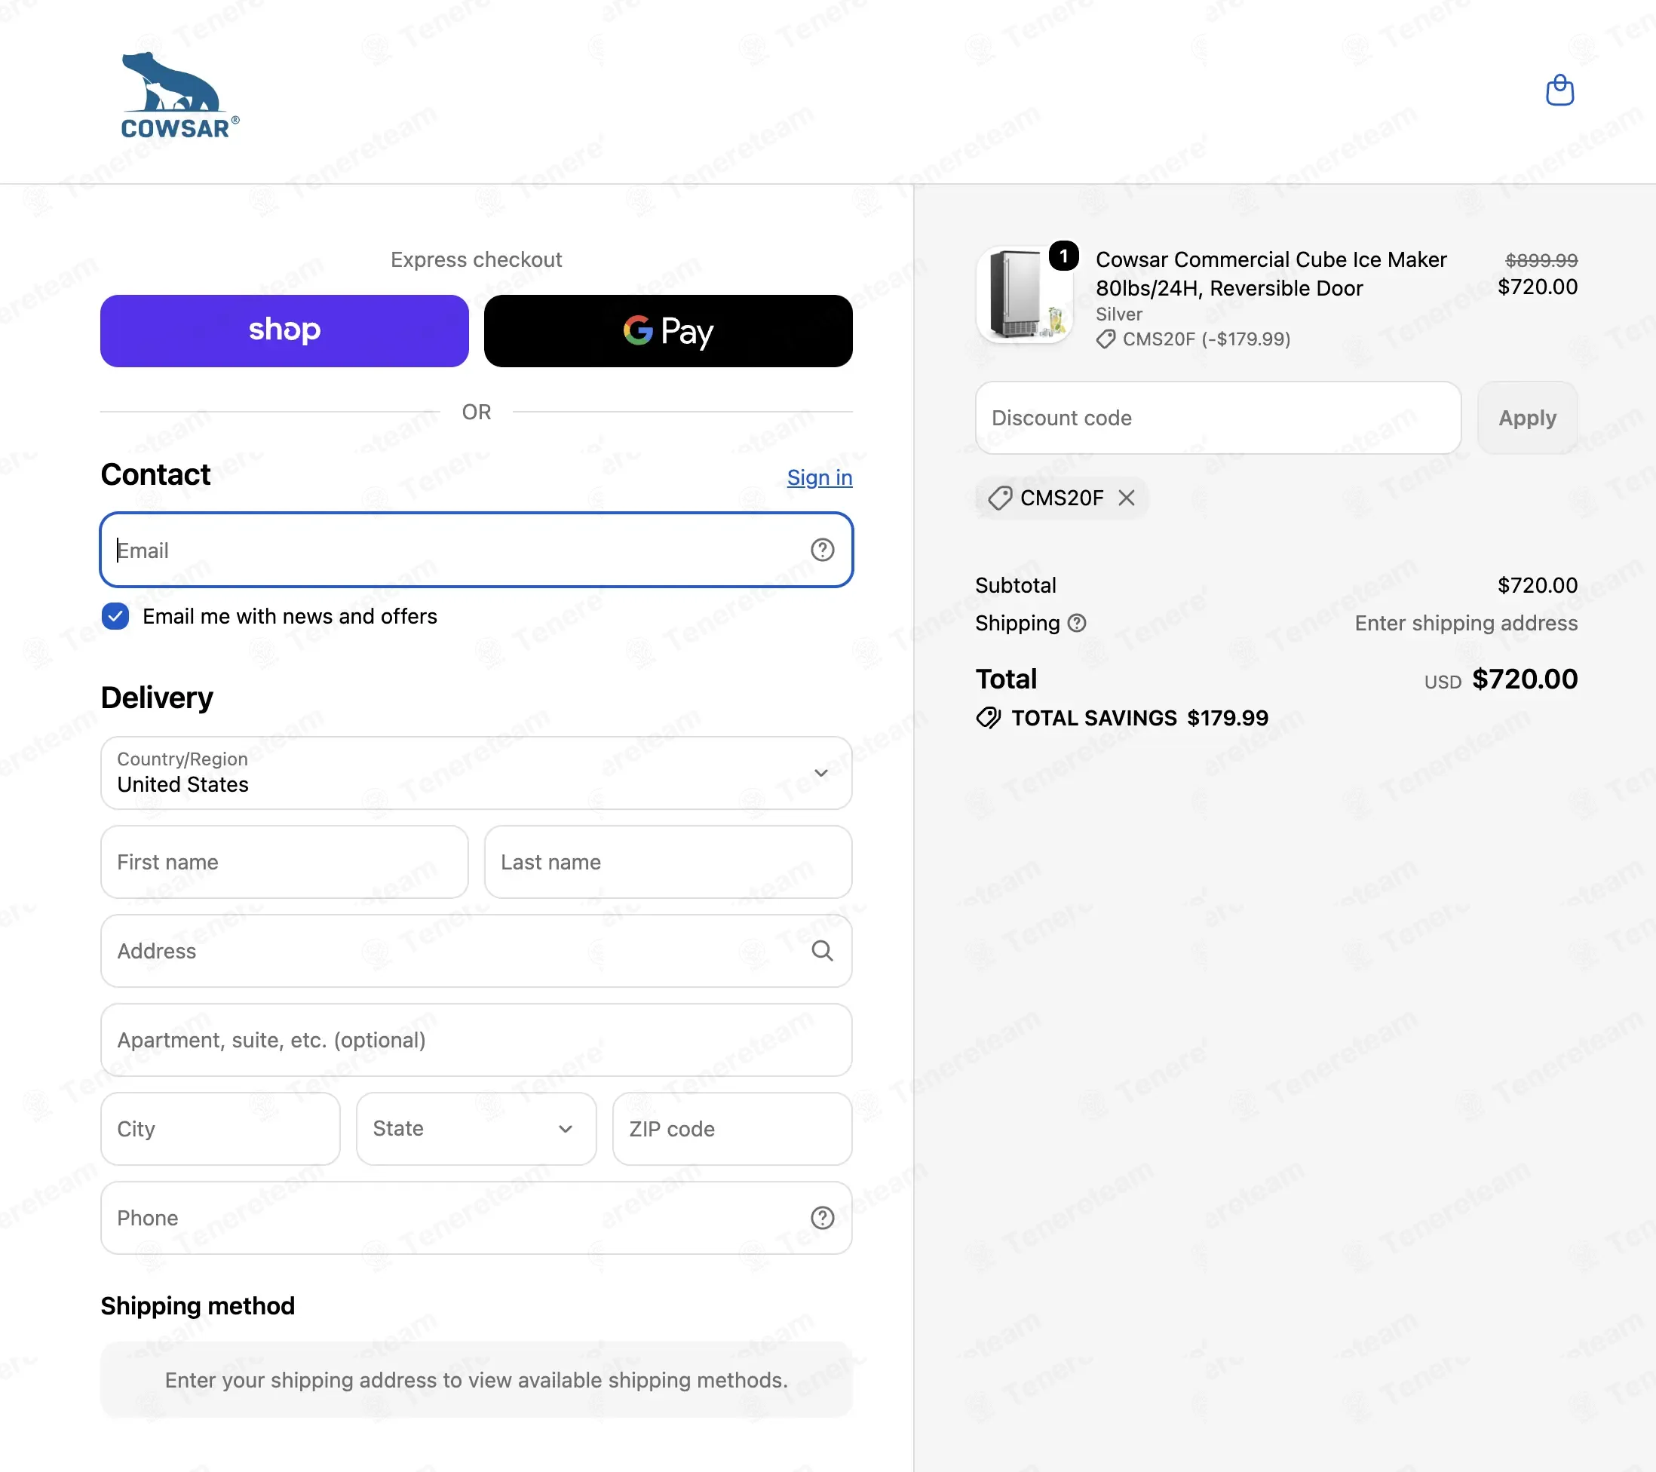Screen dimensions: 1656x1472
Task: Click the quantity badge on product thumbnail
Action: [1063, 256]
